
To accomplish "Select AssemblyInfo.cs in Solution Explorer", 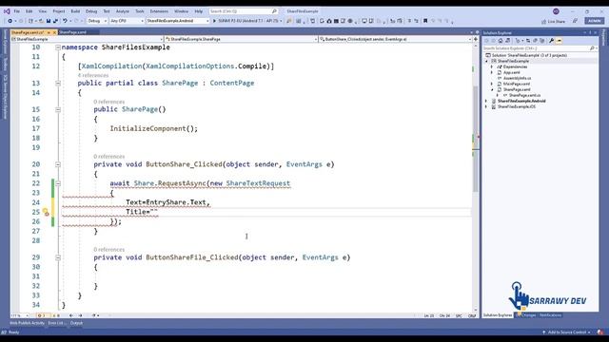I will click(517, 78).
